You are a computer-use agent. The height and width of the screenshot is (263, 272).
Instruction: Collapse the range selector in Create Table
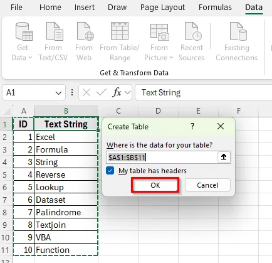coord(224,157)
